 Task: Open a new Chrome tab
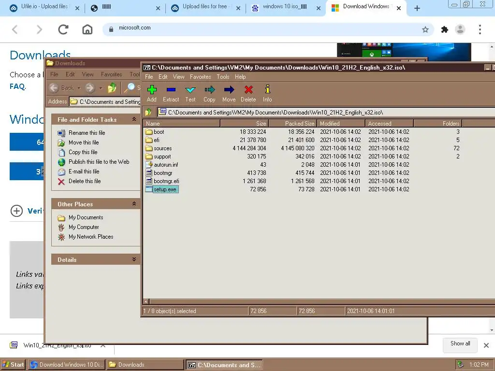coord(417,8)
